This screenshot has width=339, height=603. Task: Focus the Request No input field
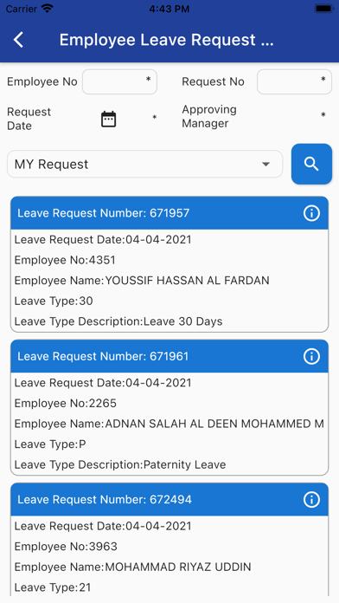[x=294, y=81]
